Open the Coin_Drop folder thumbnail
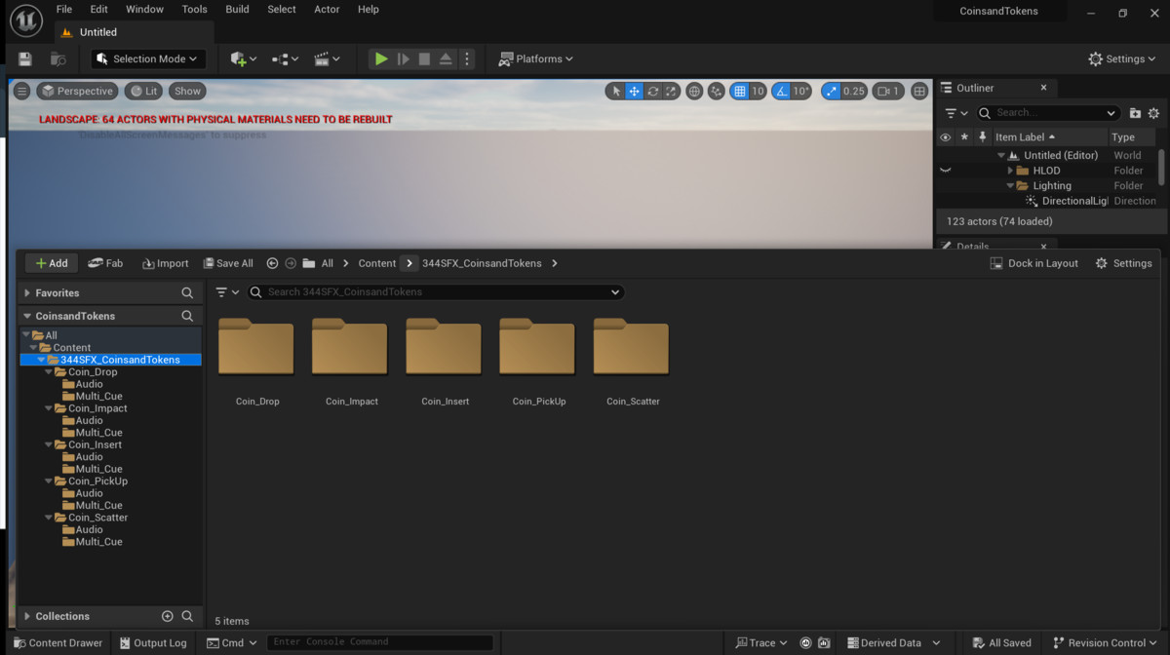1170x655 pixels. pos(256,347)
